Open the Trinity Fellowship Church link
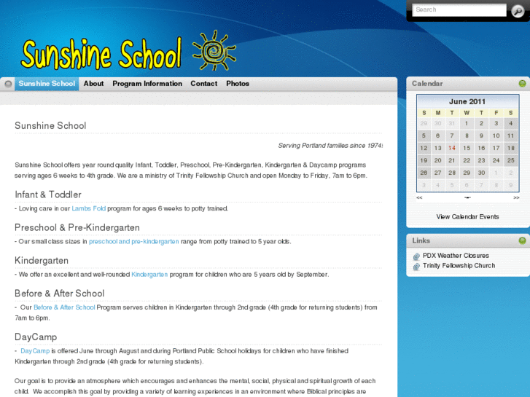The width and height of the screenshot is (530, 397). coord(459,266)
